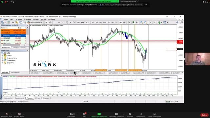Open the Графики menu
210x118 pixels.
(x=27, y=19)
